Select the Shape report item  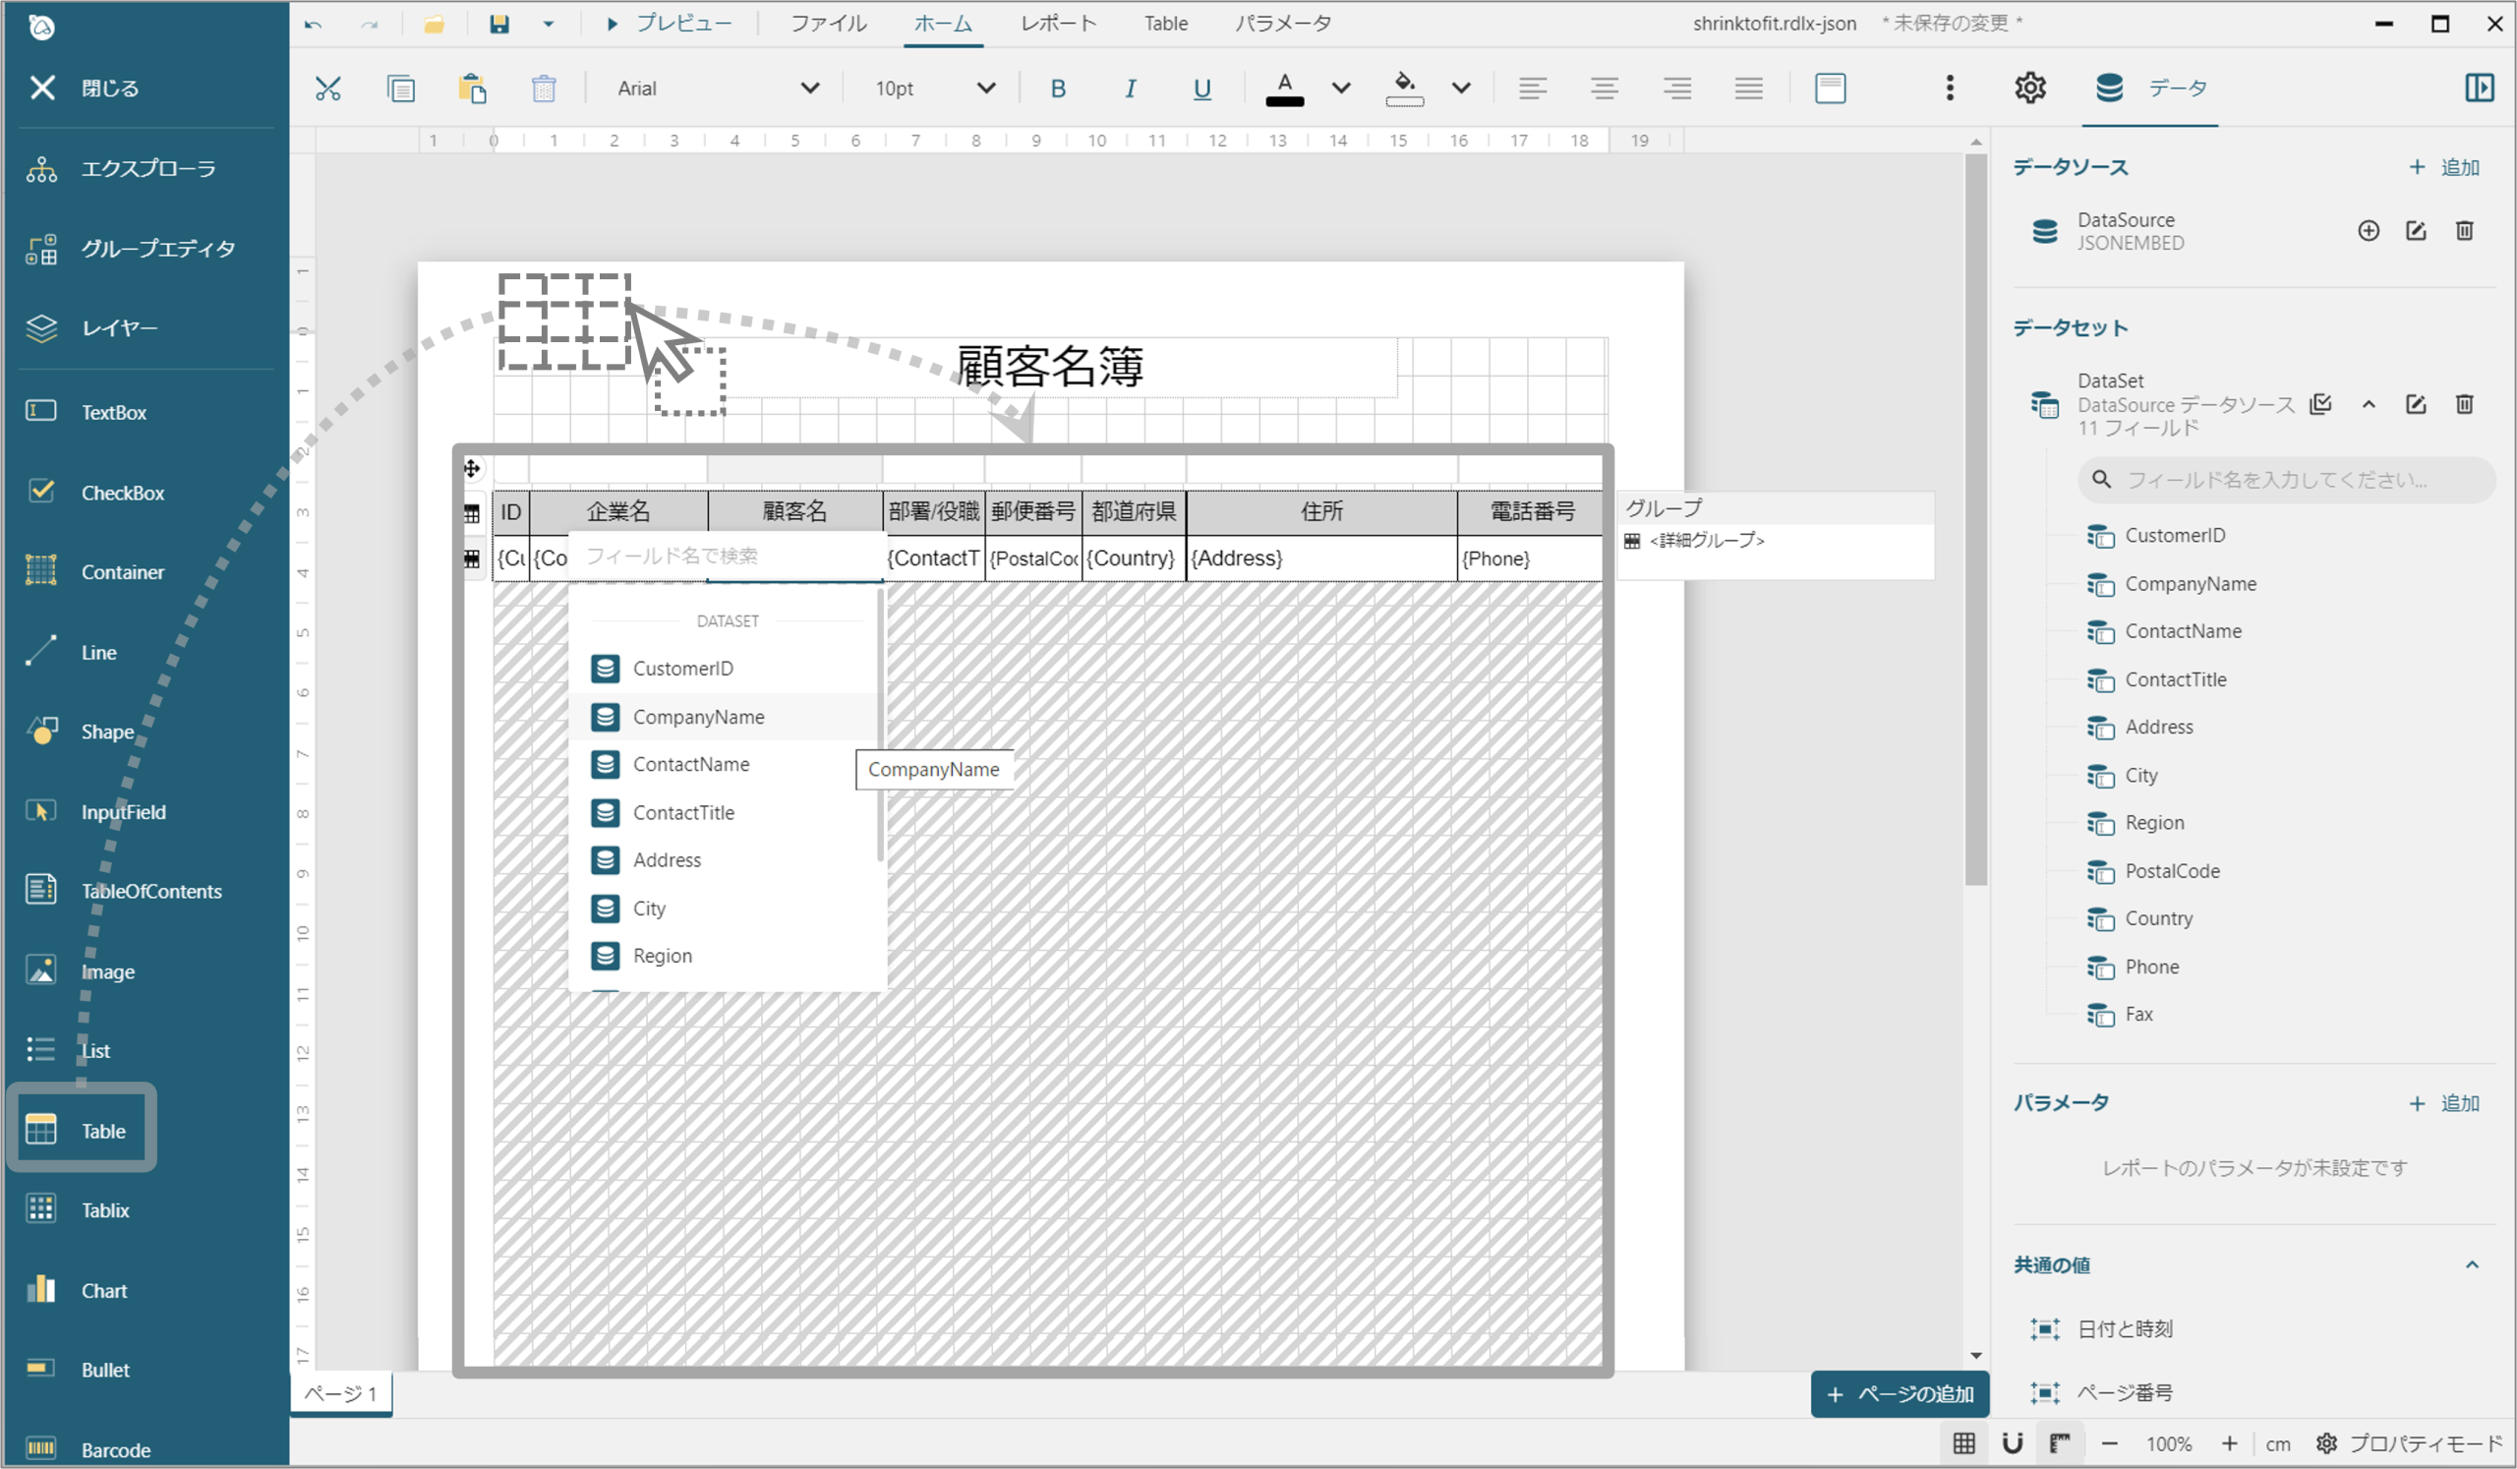pos(80,732)
